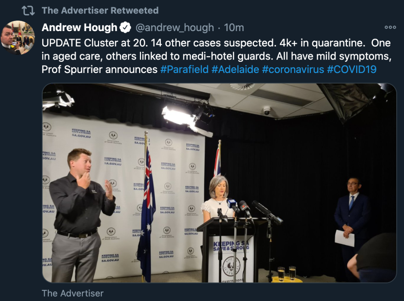The width and height of the screenshot is (404, 301).
Task: Click the Keeping SA Safe & Strong podium sign
Action: [231, 259]
